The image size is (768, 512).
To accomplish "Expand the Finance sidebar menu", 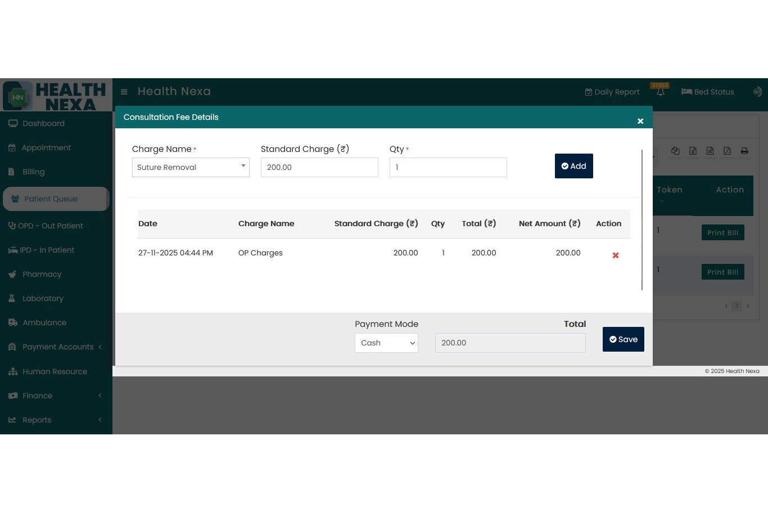I will (x=56, y=396).
